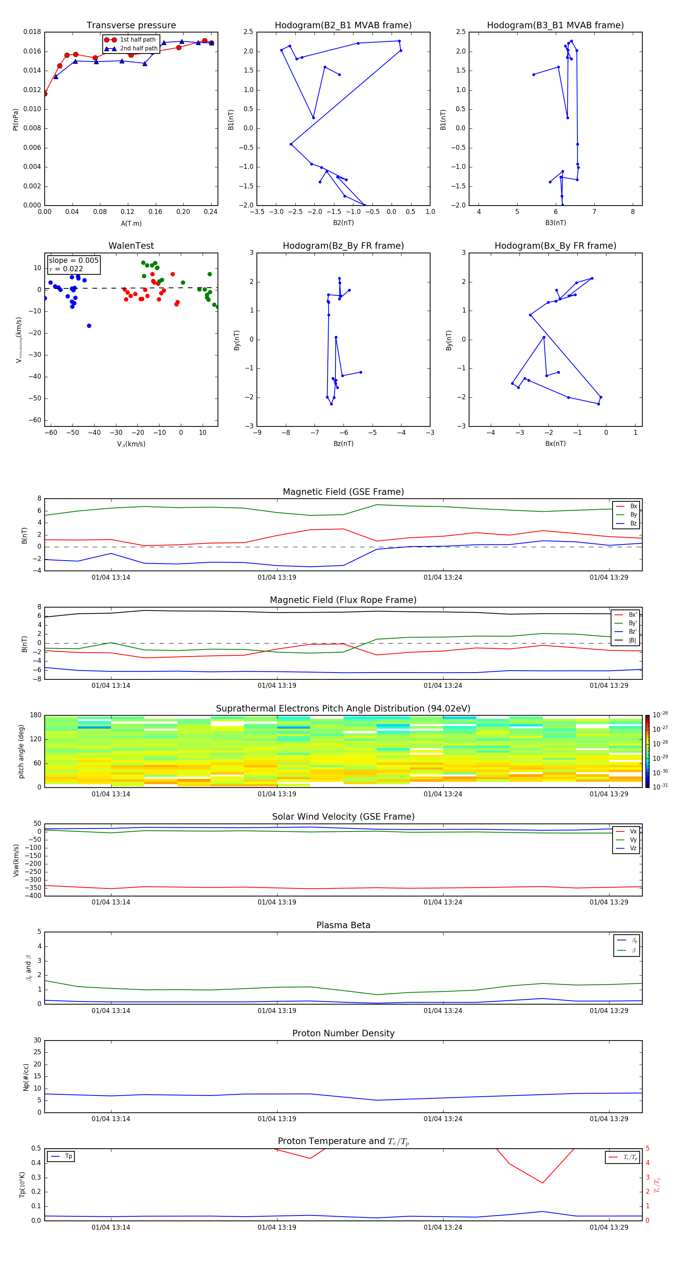The height and width of the screenshot is (1261, 687).
Task: Click the Tp(10^6K) axis label
Action: pyautogui.click(x=22, y=1185)
